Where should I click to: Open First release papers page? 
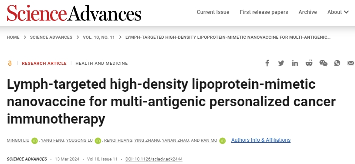(x=264, y=12)
